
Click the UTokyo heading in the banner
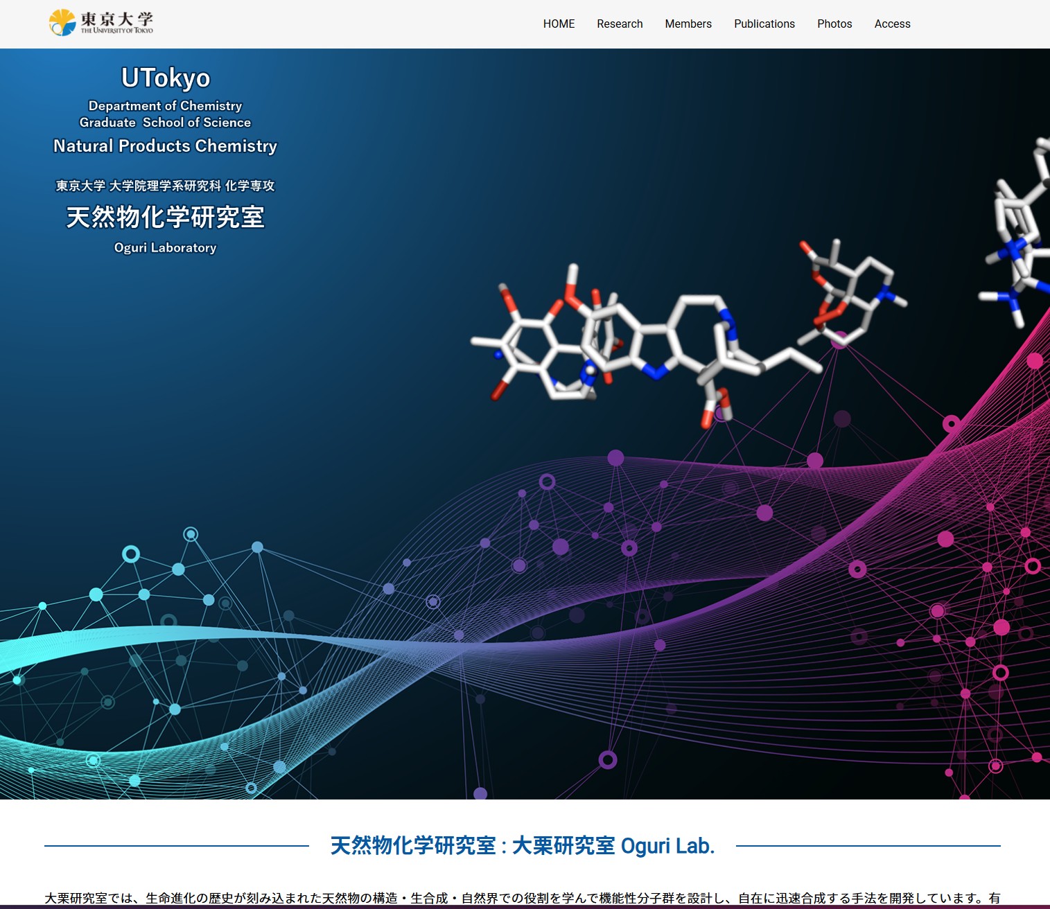[x=166, y=78]
